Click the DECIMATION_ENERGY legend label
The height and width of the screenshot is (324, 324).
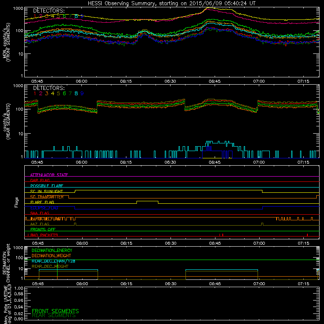[x=52, y=250]
